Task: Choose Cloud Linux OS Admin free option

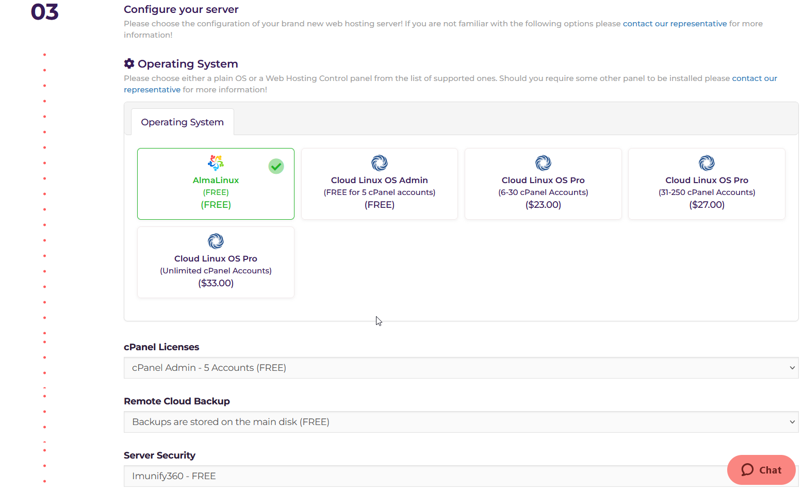Action: pos(379,184)
